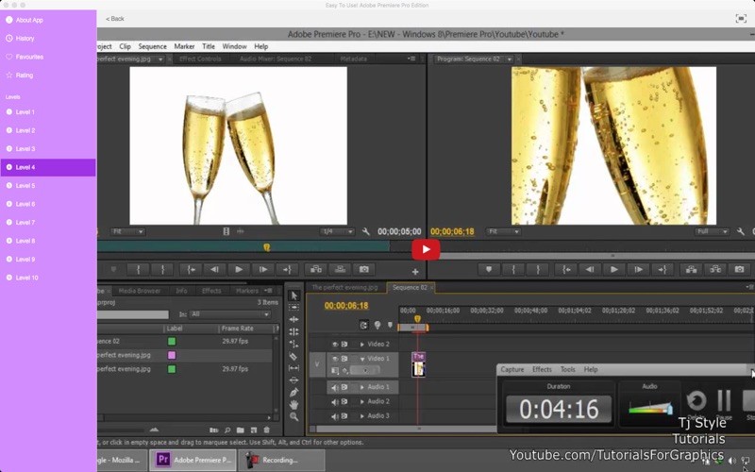This screenshot has height=472, width=755.
Task: Click the red YouTube play button
Action: pos(426,249)
